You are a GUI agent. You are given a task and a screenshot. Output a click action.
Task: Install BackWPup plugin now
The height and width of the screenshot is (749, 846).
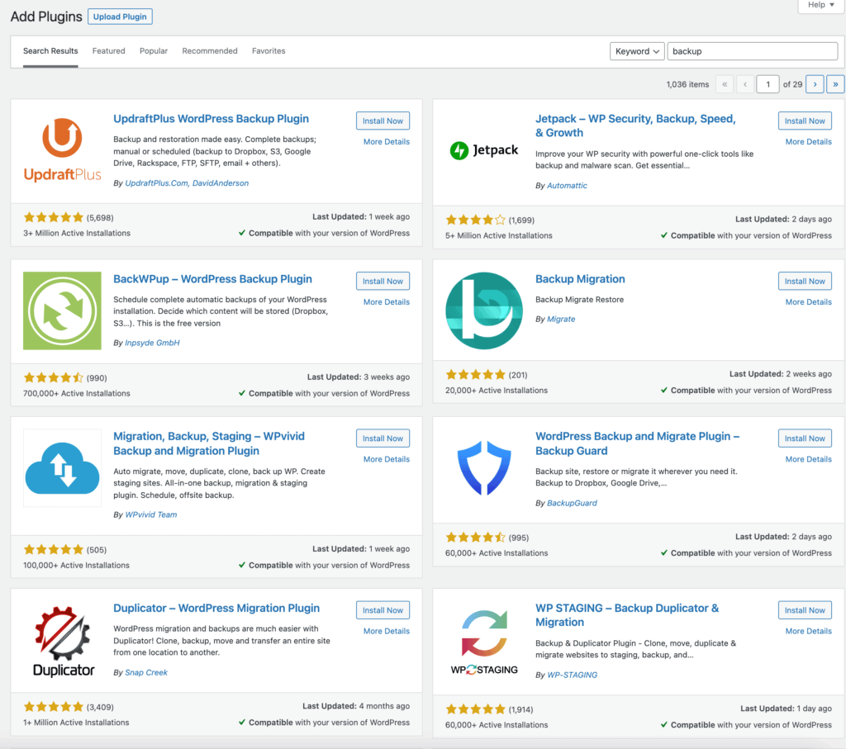383,281
